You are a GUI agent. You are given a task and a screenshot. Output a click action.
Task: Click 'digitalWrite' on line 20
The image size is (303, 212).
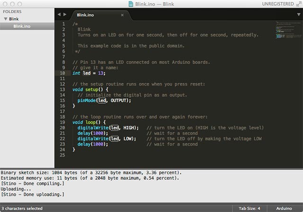93,128
